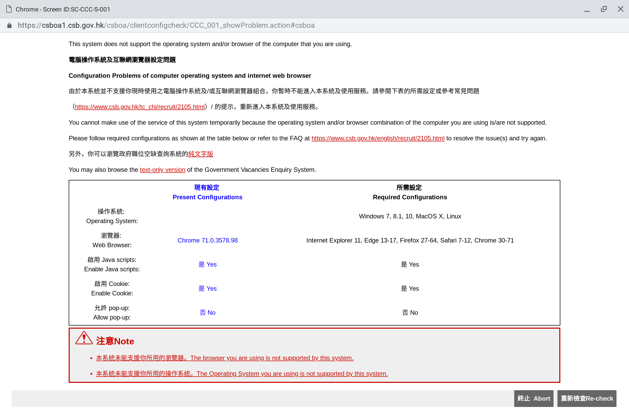Click the required 是 Yes value for Cookie
The image size is (629, 419).
pos(410,289)
